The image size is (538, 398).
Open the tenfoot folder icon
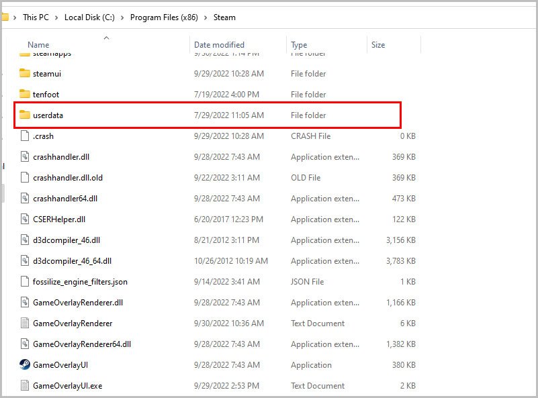(x=25, y=94)
